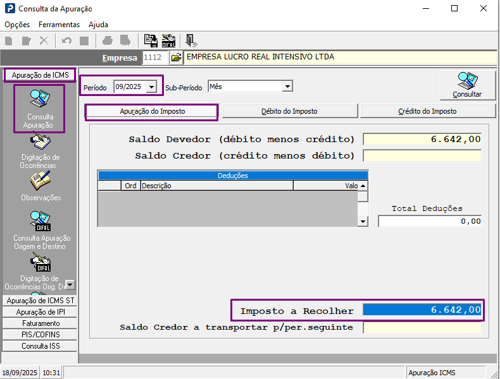Image resolution: width=500 pixels, height=379 pixels.
Task: Click Deduções scrollbar up arrow
Action: 363,186
